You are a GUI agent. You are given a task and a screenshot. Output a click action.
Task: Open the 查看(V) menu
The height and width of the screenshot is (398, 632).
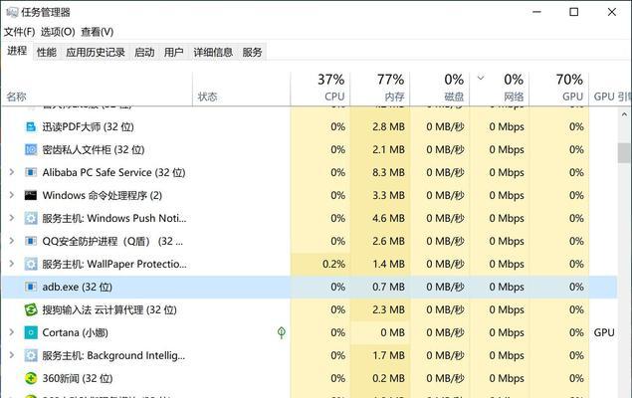click(x=98, y=32)
